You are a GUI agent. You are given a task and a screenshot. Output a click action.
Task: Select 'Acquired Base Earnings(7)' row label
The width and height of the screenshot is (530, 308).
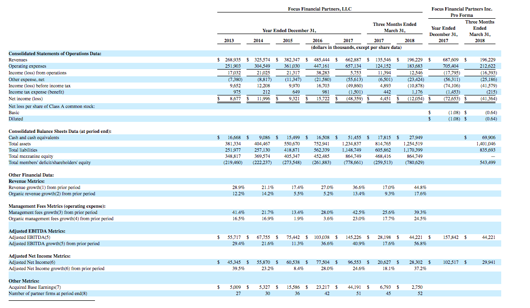click(x=35, y=287)
